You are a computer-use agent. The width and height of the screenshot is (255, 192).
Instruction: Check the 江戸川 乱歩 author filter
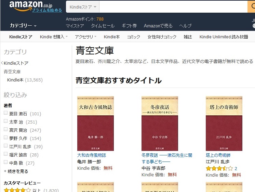point(6,145)
